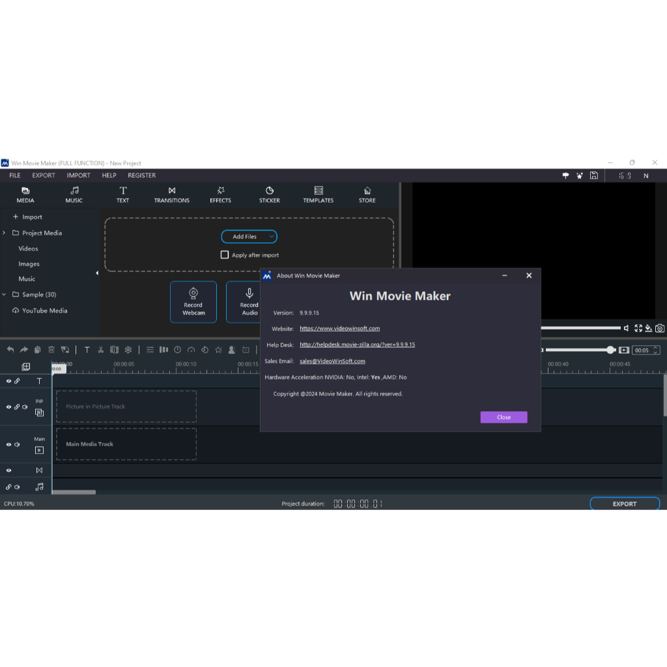The height and width of the screenshot is (667, 667).
Task: Hide the Main media track
Action: click(x=8, y=444)
